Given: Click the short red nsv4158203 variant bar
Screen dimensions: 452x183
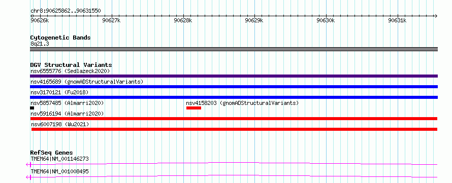Looking at the screenshot, I should [193, 108].
